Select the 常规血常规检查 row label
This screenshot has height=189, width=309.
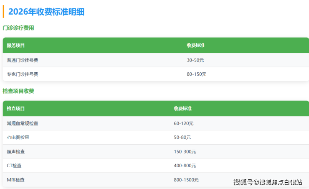[x=23, y=123]
